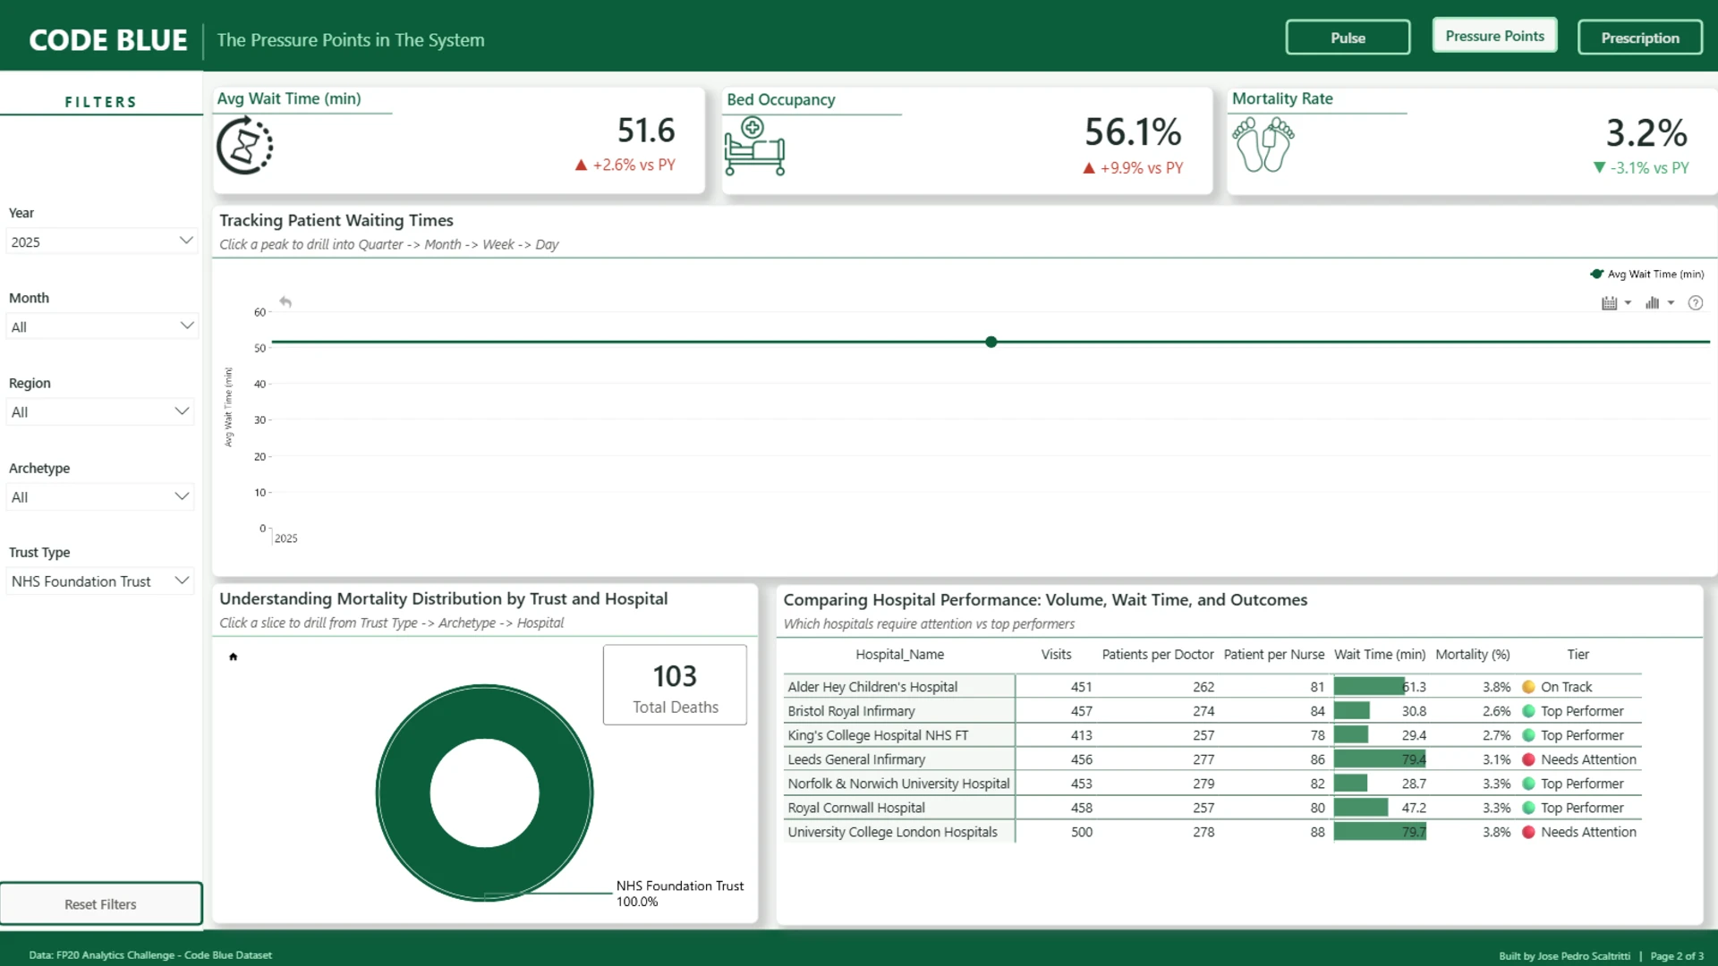Expand the Month filter dropdown
The height and width of the screenshot is (966, 1718).
click(101, 326)
